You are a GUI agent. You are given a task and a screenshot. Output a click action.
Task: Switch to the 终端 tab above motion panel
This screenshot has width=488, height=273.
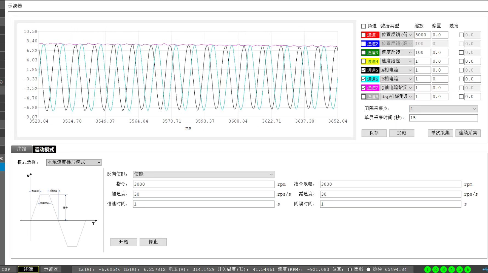tap(22, 149)
